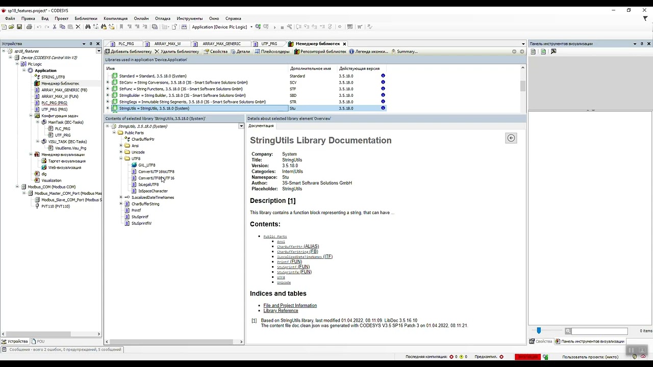Open the File and Project Information link
653x367 pixels.
pyautogui.click(x=290, y=305)
